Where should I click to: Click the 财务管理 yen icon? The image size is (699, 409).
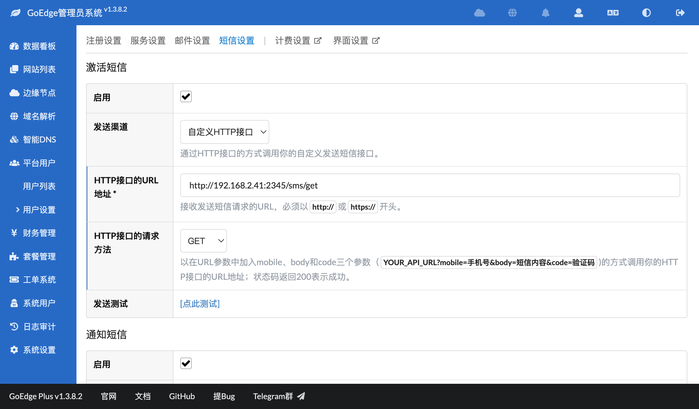coord(14,233)
